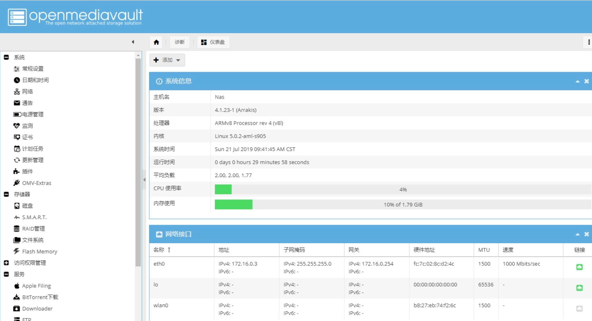Click the sidebar vertical scrollbar

coord(138,163)
